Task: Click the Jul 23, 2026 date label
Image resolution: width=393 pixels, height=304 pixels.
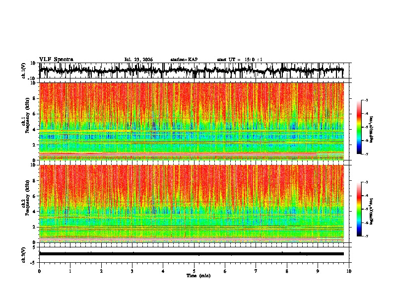Action: coord(138,60)
